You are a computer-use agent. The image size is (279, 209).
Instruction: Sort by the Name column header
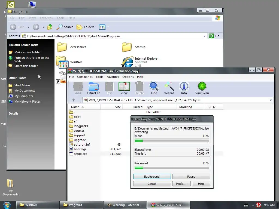pyautogui.click(x=84, y=107)
